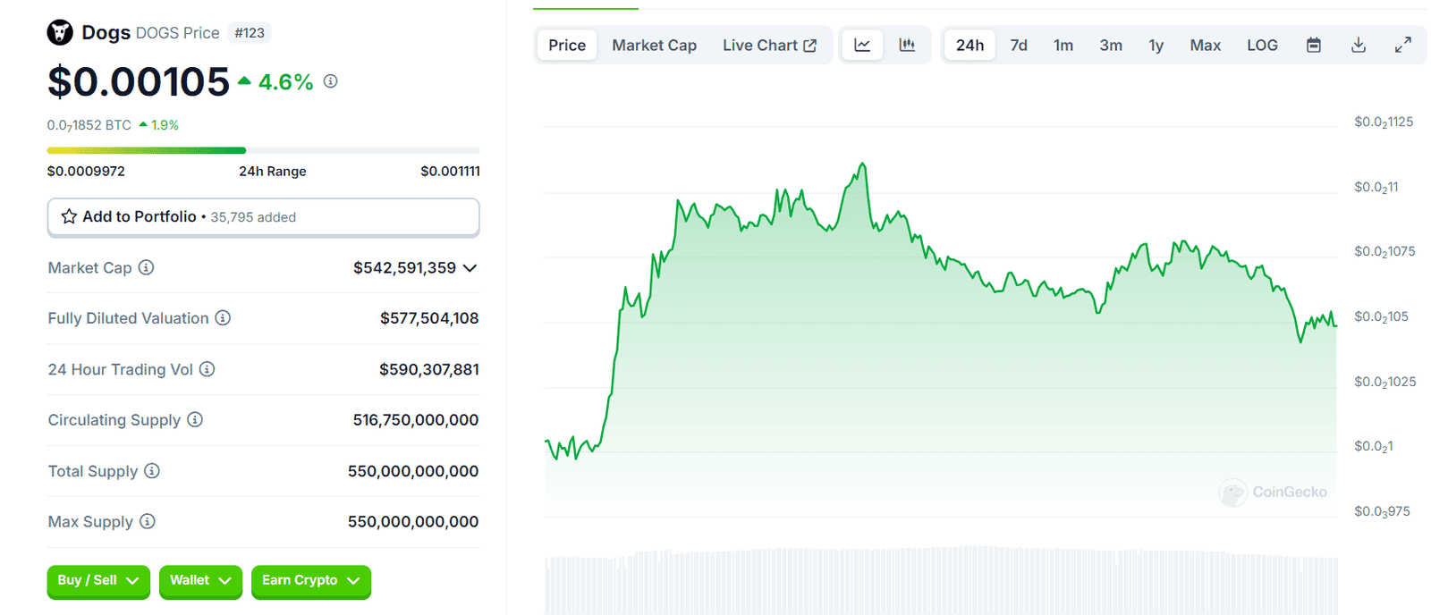
Task: Open the calendar date range picker
Action: (x=1314, y=45)
